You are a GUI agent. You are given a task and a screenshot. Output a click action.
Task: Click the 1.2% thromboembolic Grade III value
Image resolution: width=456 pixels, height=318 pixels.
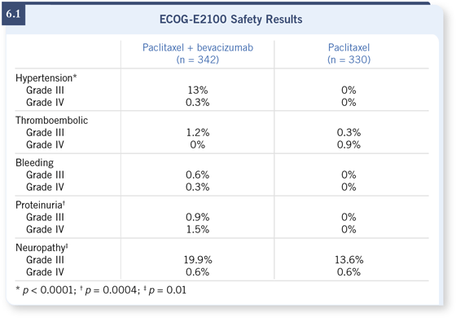[198, 132]
